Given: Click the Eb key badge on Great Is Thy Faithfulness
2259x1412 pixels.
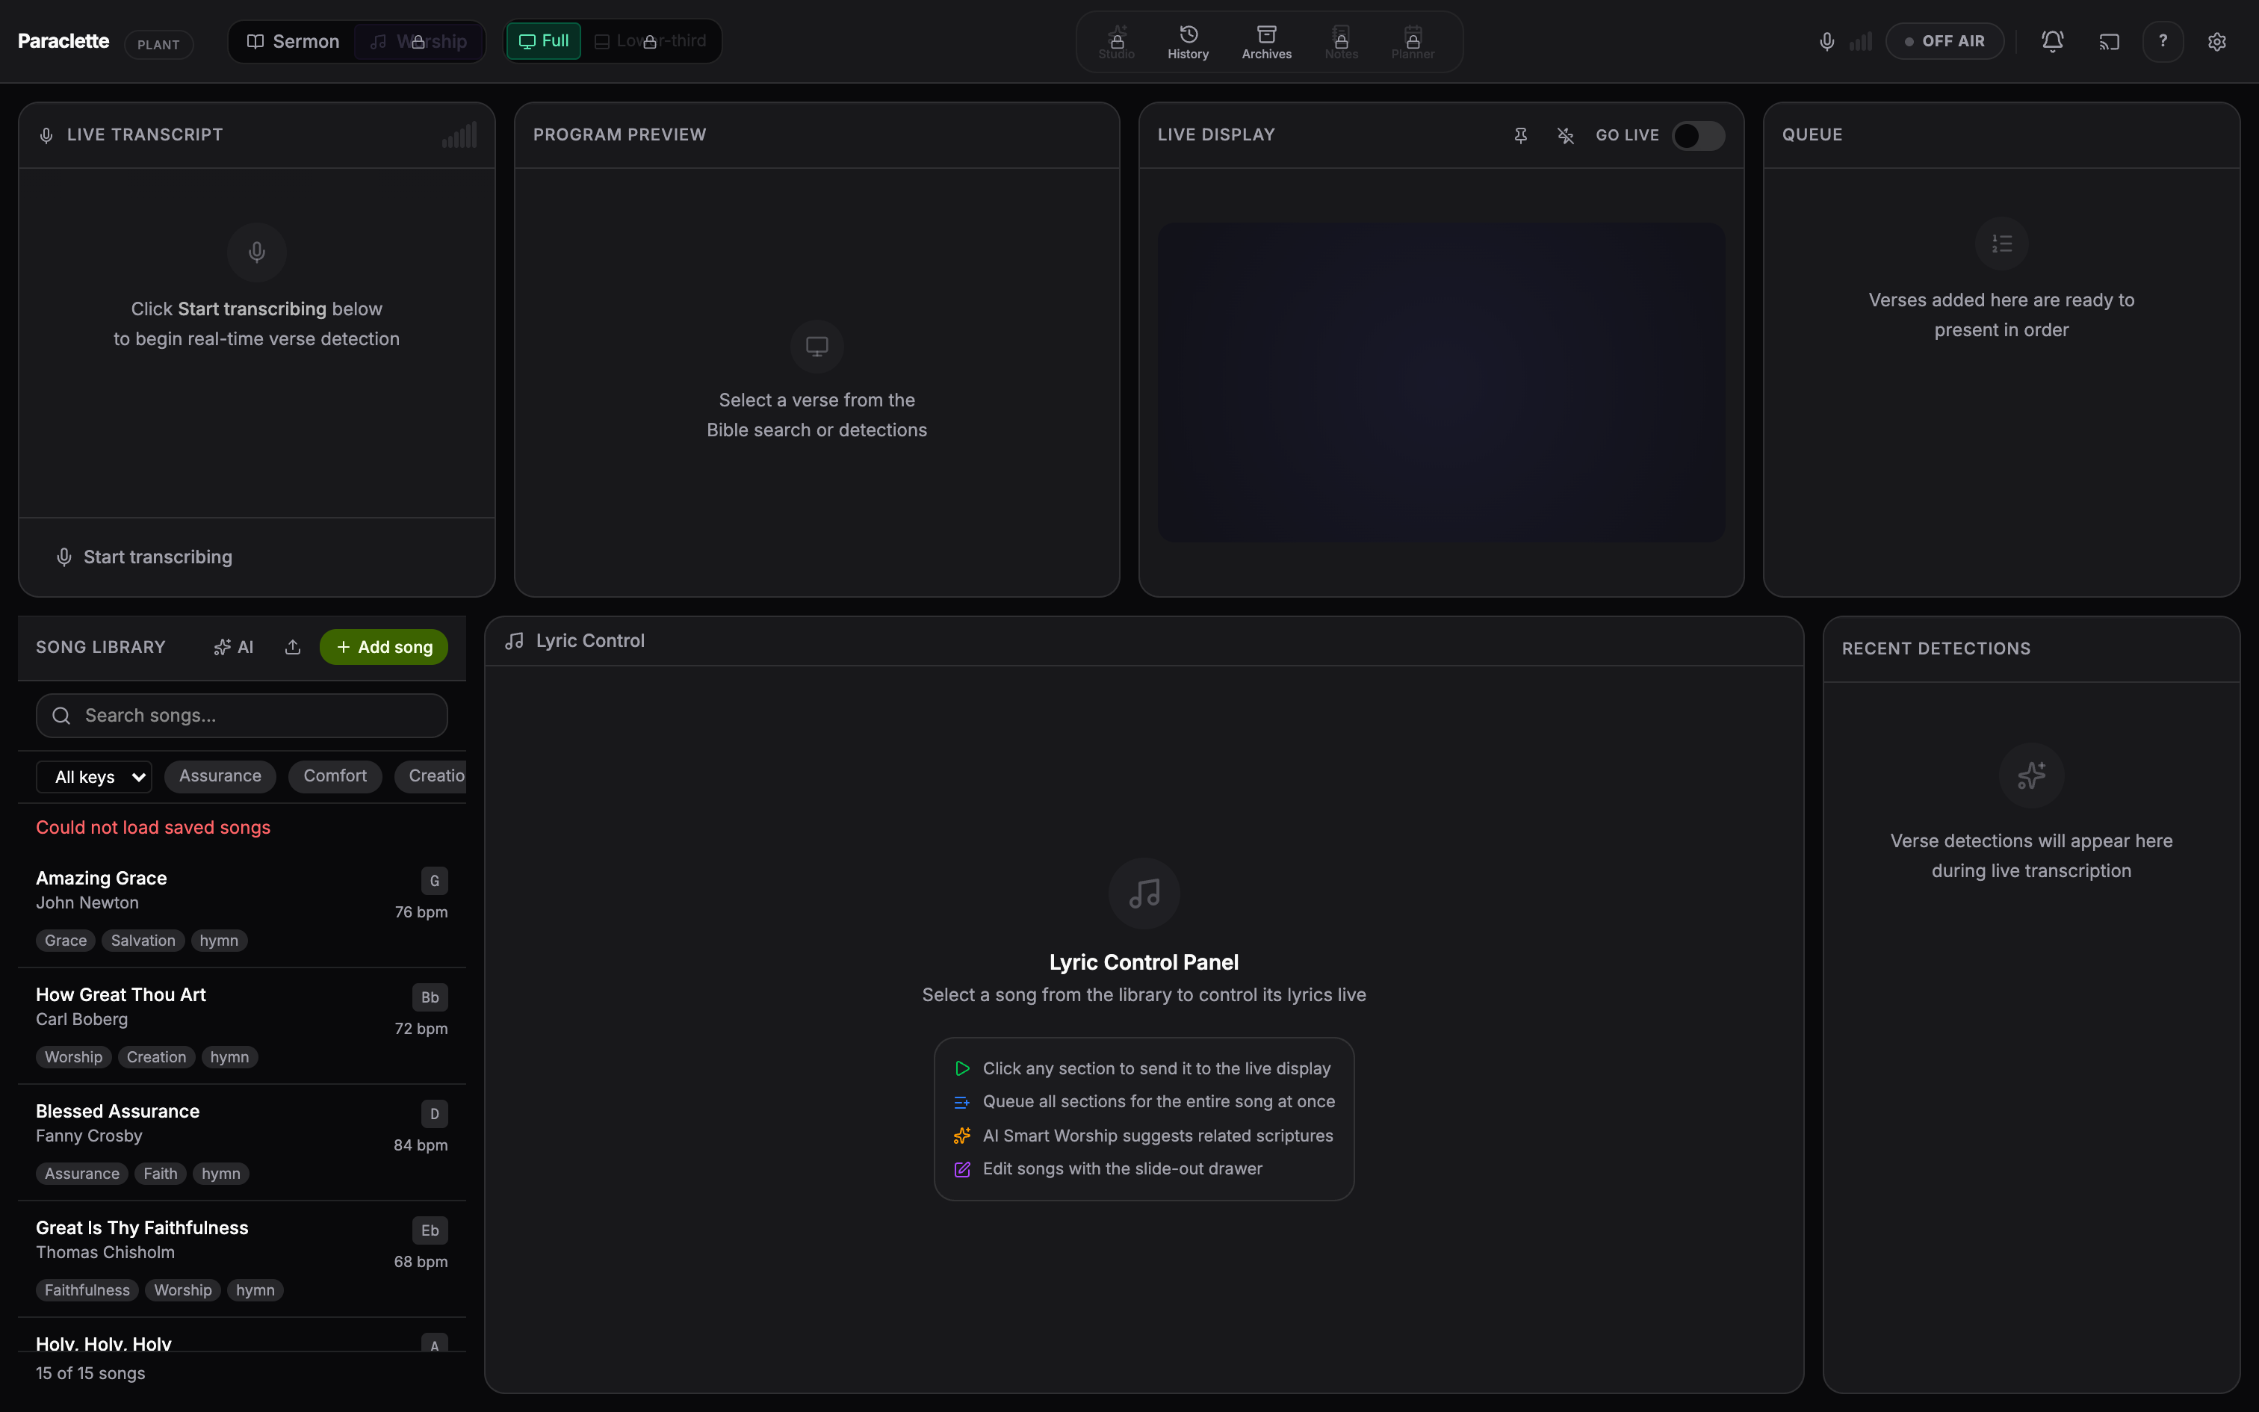Looking at the screenshot, I should [430, 1231].
